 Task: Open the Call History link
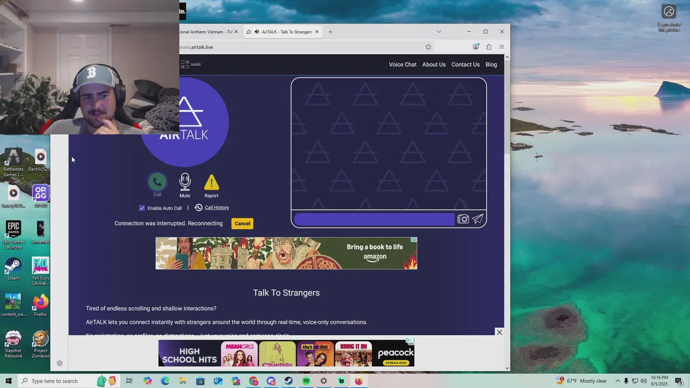point(217,207)
